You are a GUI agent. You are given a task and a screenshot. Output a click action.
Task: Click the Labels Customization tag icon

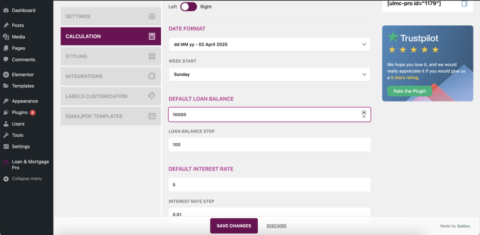coord(151,95)
